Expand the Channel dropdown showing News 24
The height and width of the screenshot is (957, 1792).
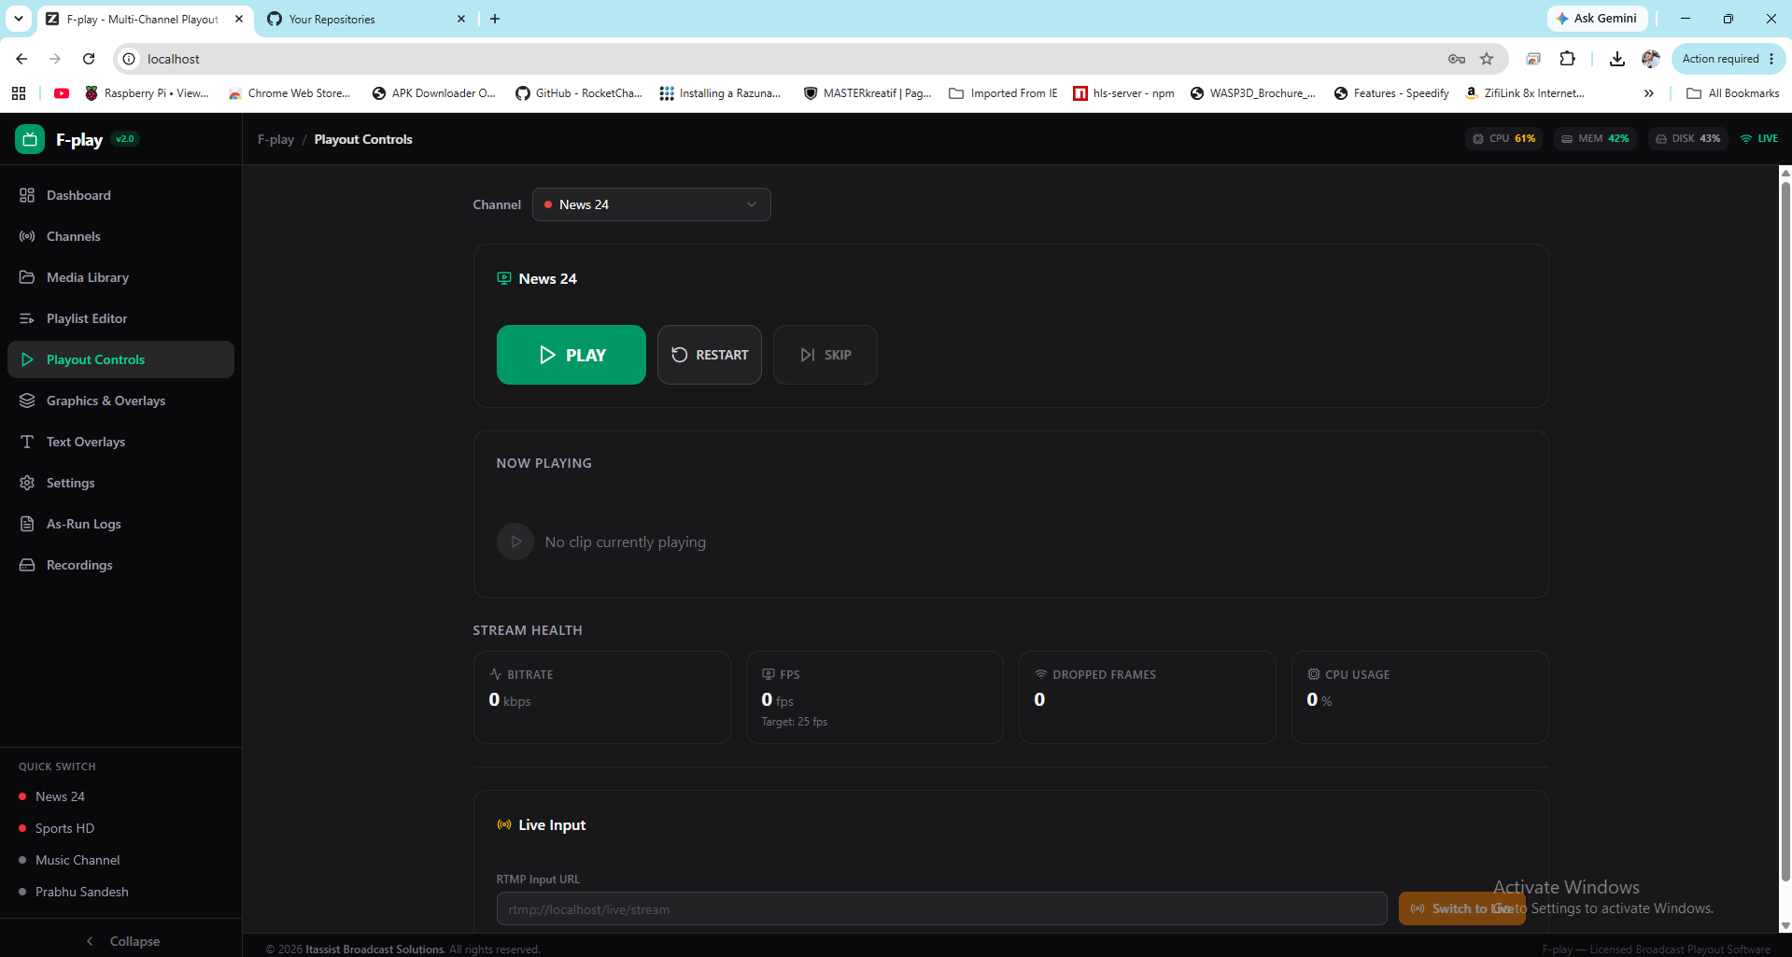(652, 204)
